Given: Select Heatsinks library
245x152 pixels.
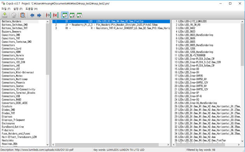Looking at the screenshot, I should coord(8,140).
